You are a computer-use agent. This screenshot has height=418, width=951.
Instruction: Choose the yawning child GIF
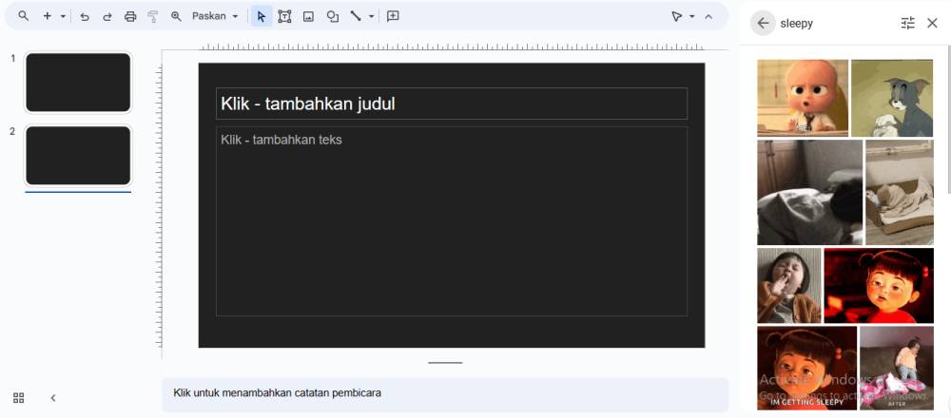click(788, 285)
